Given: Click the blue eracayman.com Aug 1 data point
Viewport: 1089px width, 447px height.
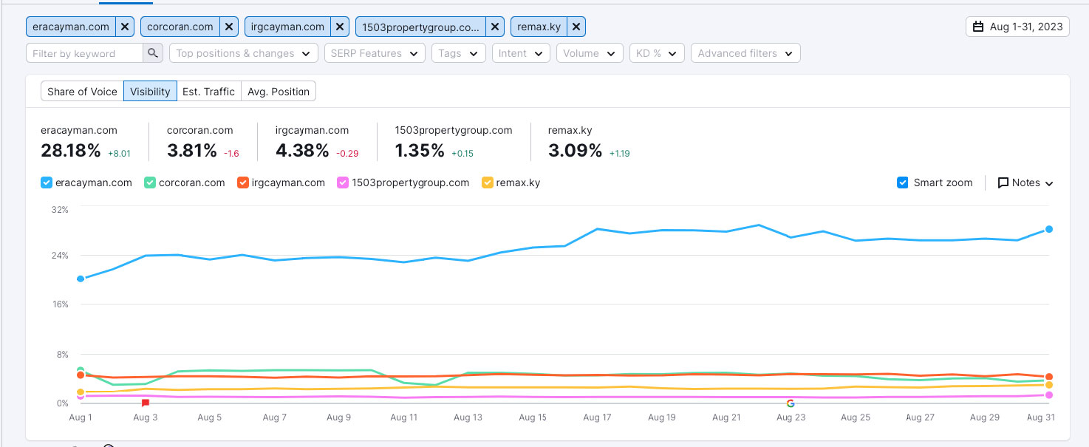Looking at the screenshot, I should pyautogui.click(x=81, y=279).
